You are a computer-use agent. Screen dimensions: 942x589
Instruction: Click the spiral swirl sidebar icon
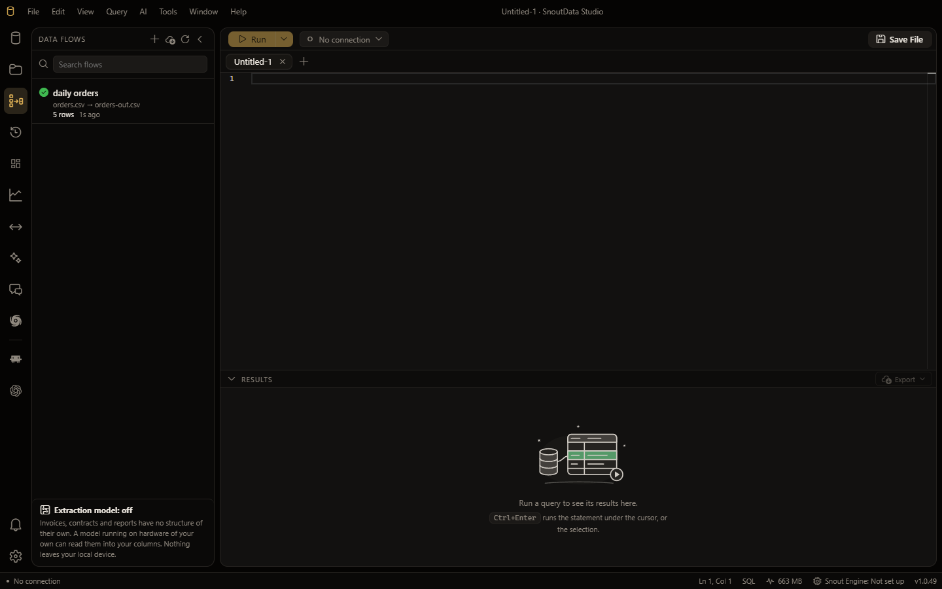16,321
